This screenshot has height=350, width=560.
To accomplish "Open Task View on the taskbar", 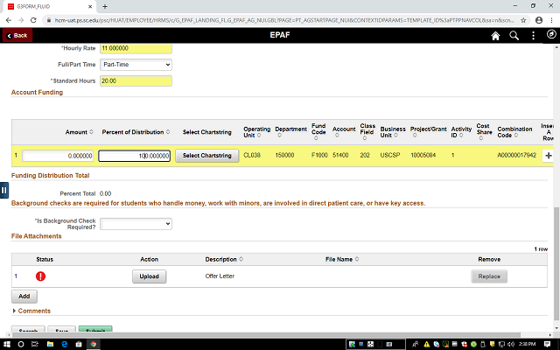I will [35, 344].
